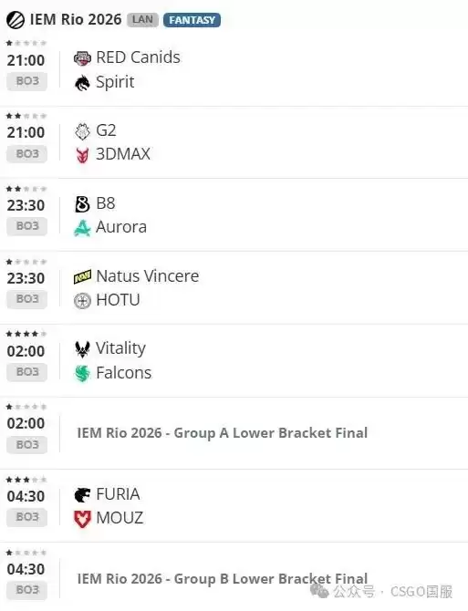Click the RED Canids team logo
Screen dimensions: 468x611
pos(82,58)
